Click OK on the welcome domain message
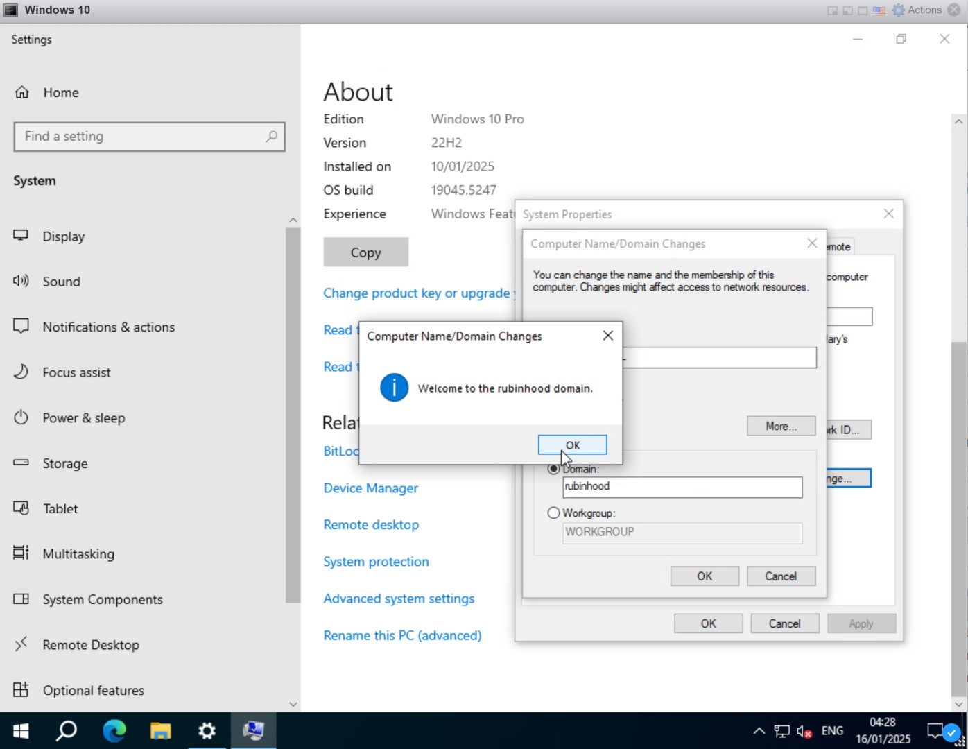Screen dimensions: 968x749 572,445
